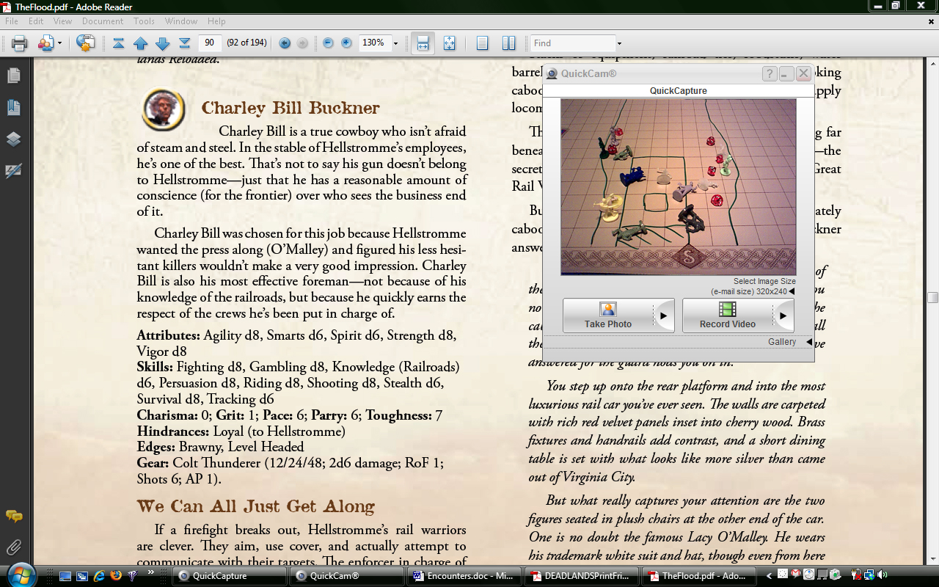Open dropdown arrow next to collaborate icon
This screenshot has height=587, width=939.
tap(59, 43)
